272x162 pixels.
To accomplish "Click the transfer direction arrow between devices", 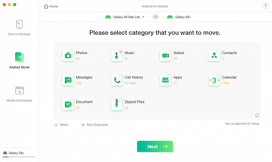I will pyautogui.click(x=155, y=17).
